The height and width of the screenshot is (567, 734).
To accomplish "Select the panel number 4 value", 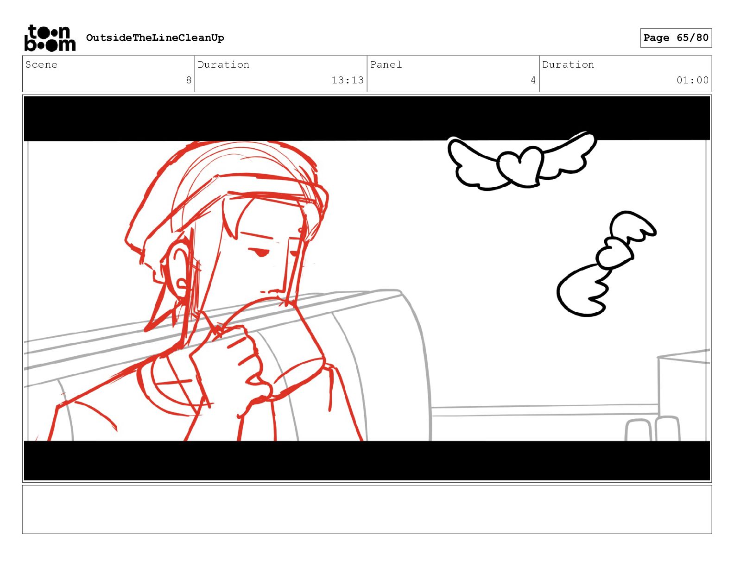I will (533, 80).
